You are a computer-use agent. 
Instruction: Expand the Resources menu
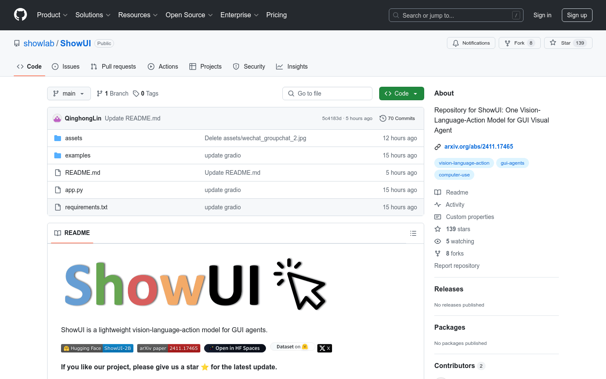click(x=138, y=15)
